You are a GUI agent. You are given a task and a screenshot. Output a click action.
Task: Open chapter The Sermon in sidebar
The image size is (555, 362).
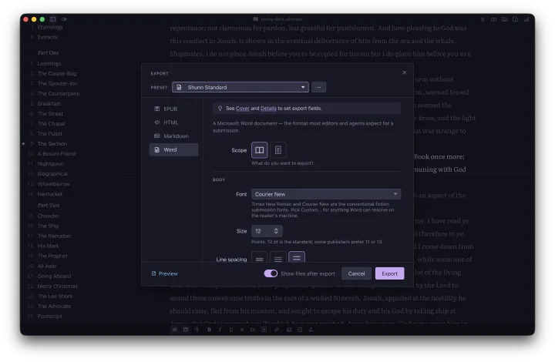pos(52,143)
